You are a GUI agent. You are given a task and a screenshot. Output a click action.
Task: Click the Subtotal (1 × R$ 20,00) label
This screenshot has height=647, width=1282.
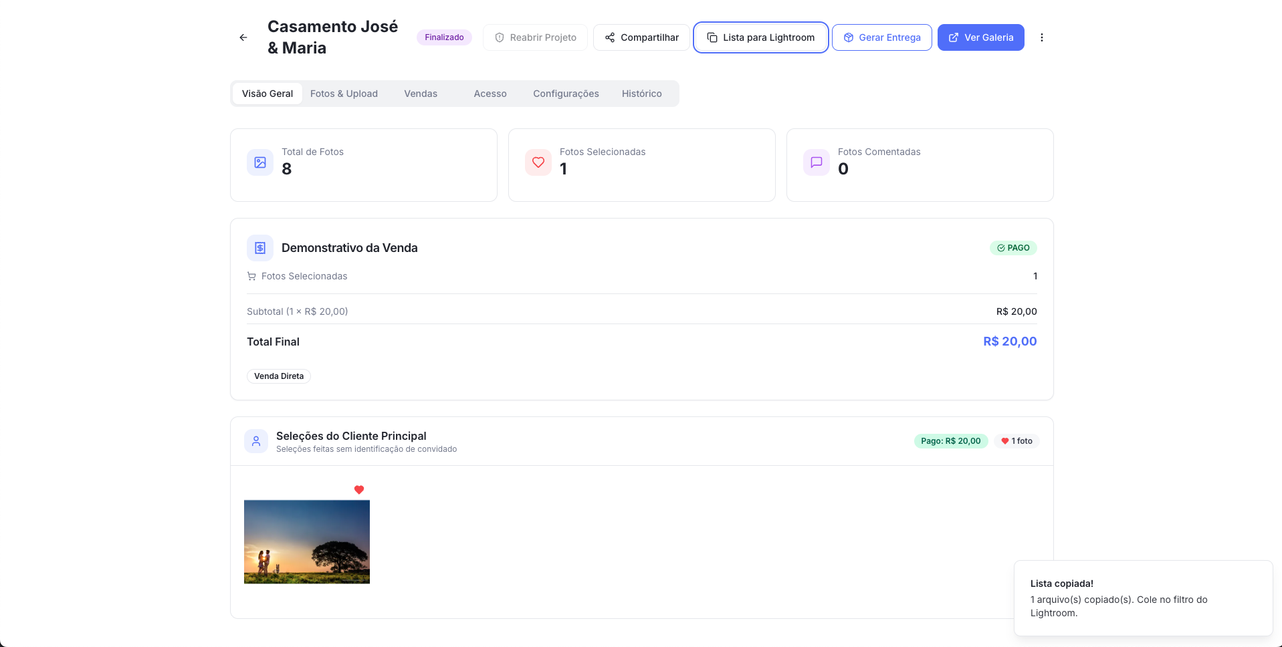[298, 311]
